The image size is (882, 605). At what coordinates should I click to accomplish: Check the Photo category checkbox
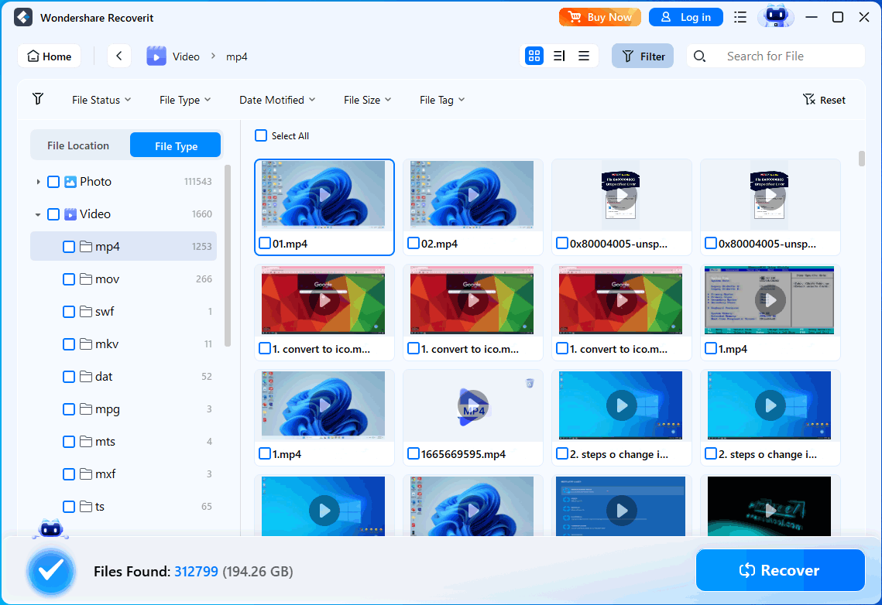(53, 182)
